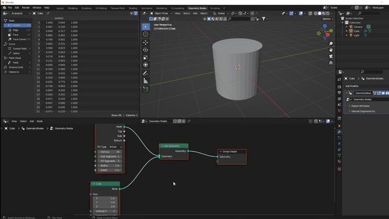Select the Scale tool in viewport toolbar
Viewport: 389px width, 219px height.
146,57
